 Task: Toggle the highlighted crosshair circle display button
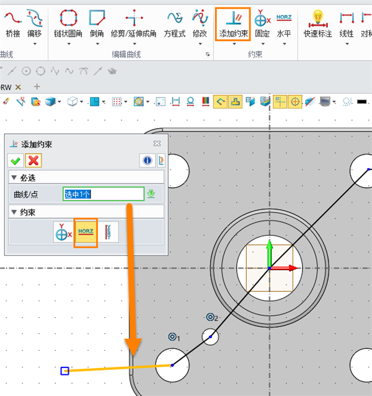[295, 101]
